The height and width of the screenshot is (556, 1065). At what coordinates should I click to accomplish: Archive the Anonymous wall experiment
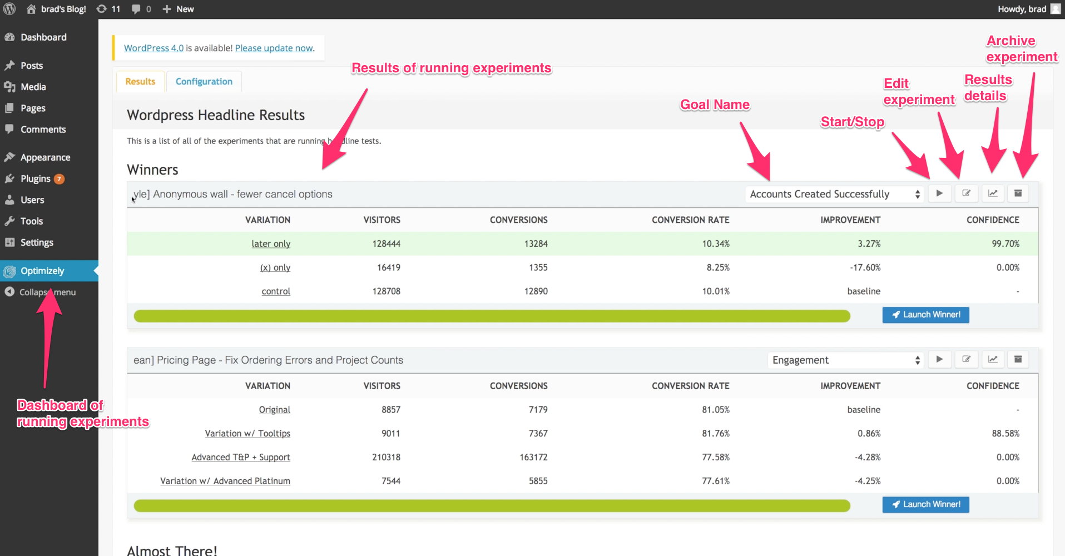tap(1018, 193)
